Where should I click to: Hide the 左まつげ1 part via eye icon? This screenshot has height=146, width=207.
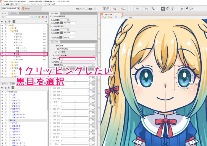[x=2, y=34]
